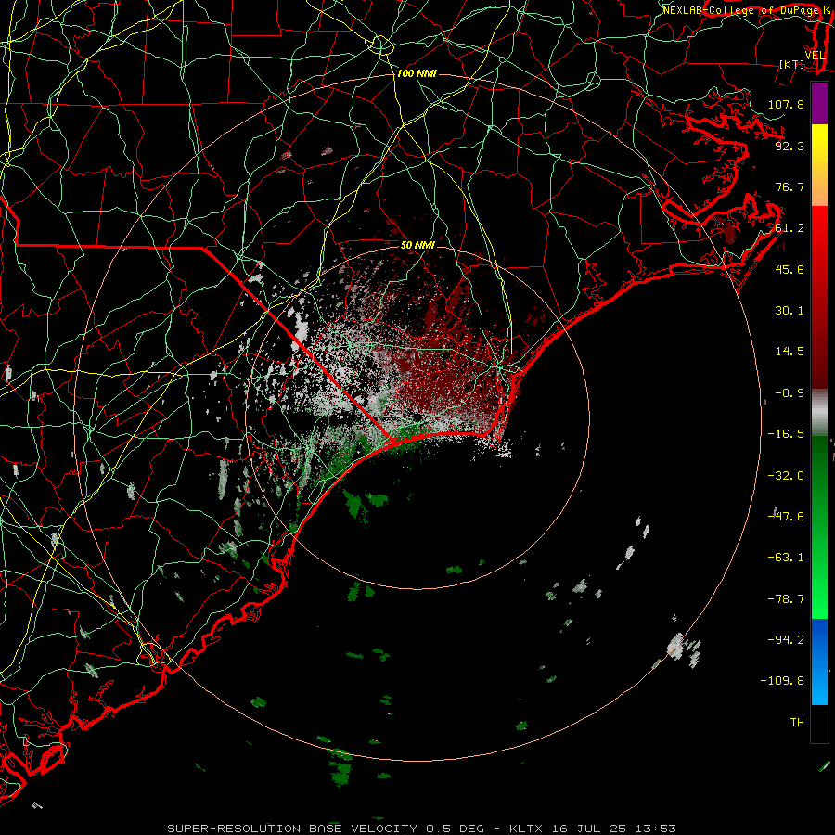This screenshot has width=835, height=835.
Task: Click the -32.0 legend value
Action: point(786,476)
